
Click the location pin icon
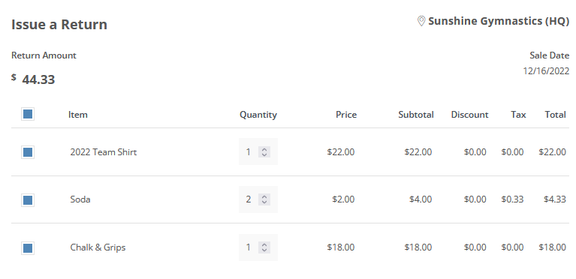pos(421,21)
